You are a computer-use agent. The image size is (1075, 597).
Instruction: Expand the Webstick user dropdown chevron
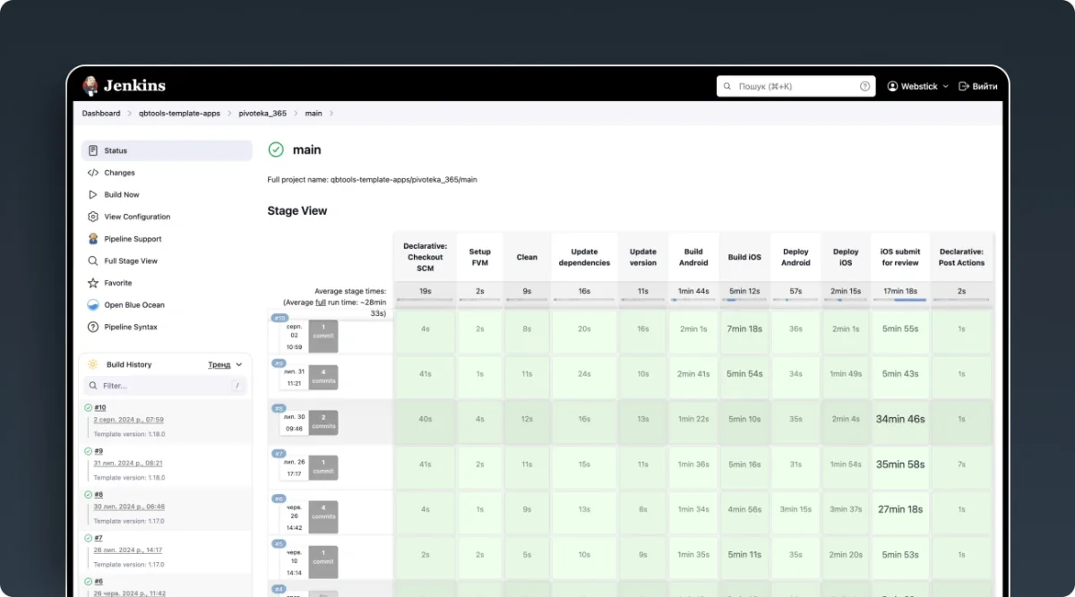pos(945,87)
